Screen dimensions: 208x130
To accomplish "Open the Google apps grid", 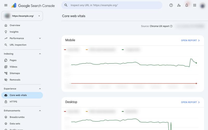I will [194, 5].
